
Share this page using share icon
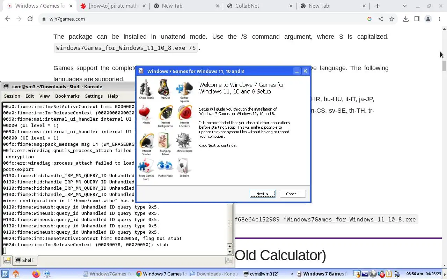pyautogui.click(x=381, y=19)
